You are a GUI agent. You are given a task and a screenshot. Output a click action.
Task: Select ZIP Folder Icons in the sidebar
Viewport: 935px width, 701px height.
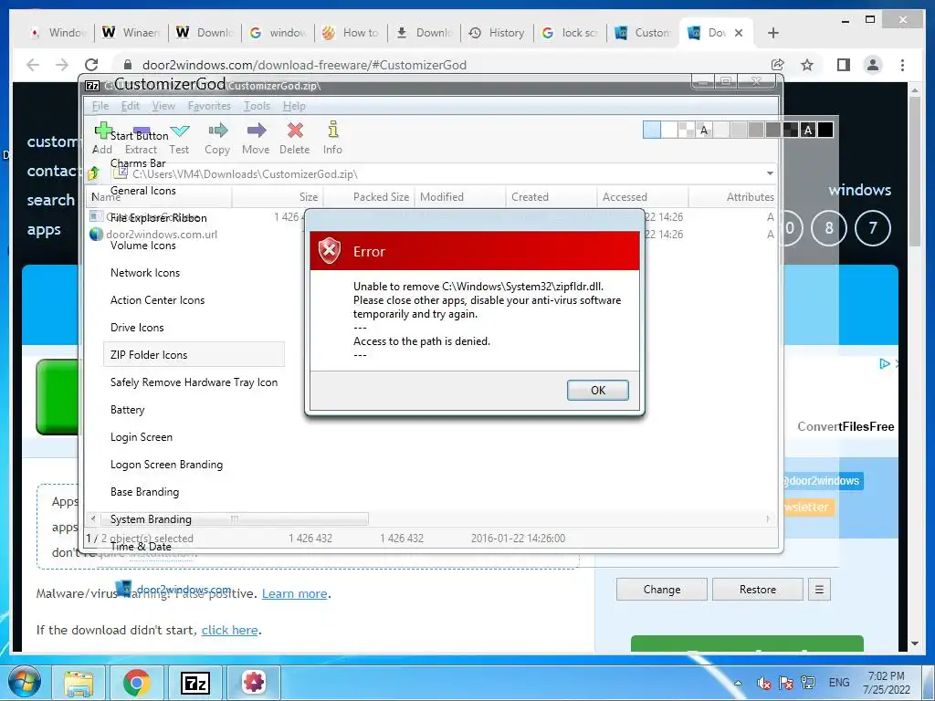(x=194, y=355)
